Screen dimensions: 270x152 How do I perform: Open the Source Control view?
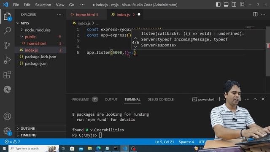click(x=7, y=46)
